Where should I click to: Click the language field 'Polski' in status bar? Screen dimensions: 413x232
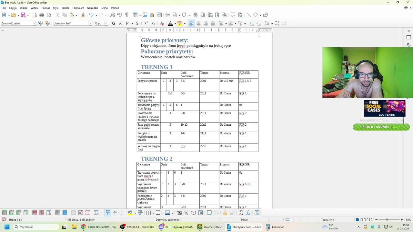[244, 219]
